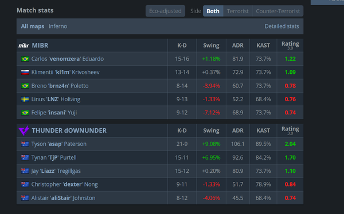Click the MIBR team name link
344x214 pixels.
point(40,45)
